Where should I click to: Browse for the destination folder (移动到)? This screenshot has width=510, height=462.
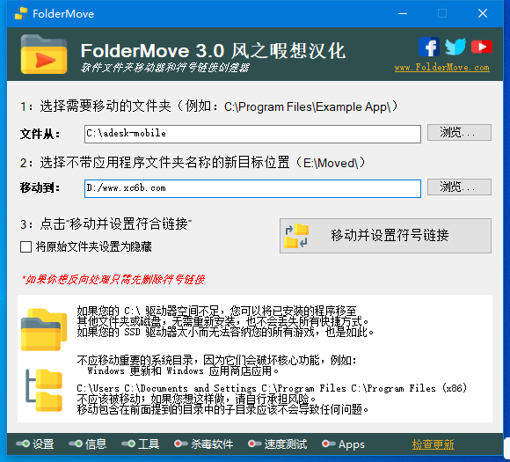pos(459,187)
